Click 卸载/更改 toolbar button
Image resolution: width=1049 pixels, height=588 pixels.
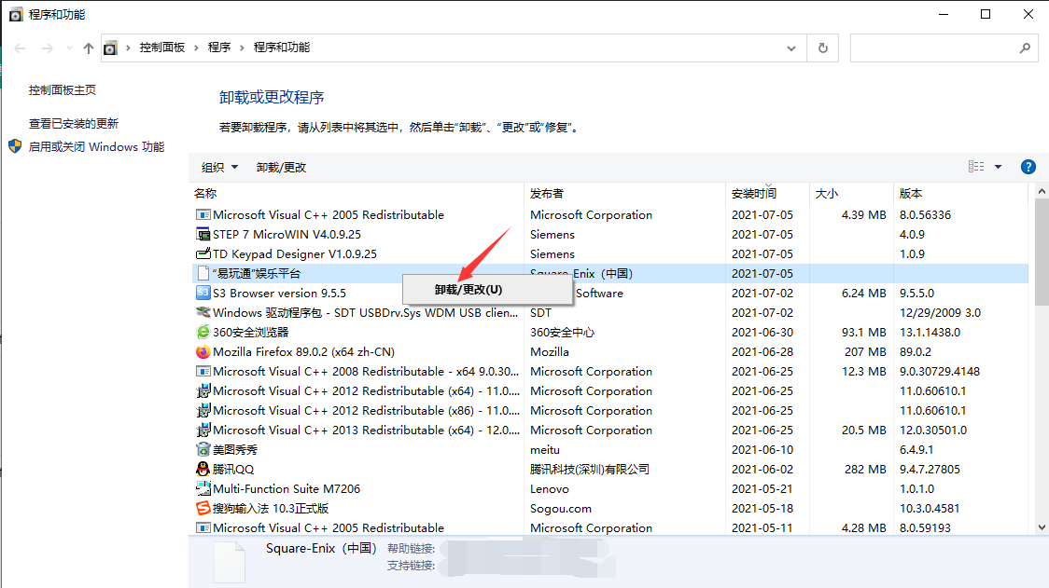pos(281,167)
